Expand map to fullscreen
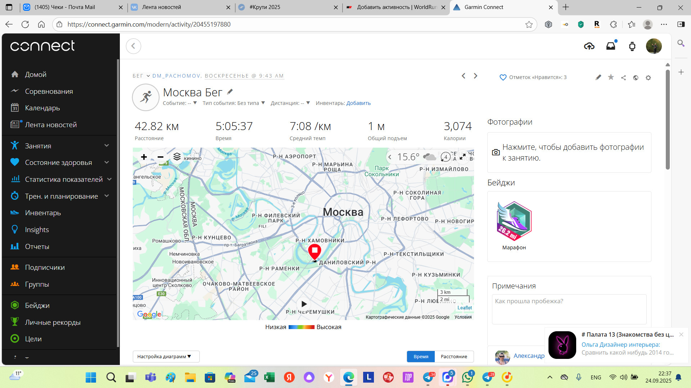Image resolution: width=691 pixels, height=388 pixels. (463, 157)
